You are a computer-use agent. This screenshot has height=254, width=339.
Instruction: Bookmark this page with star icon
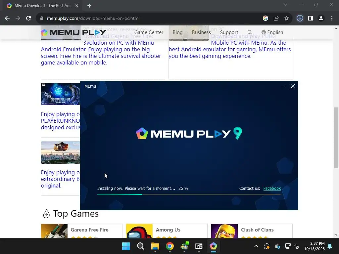[x=287, y=19]
